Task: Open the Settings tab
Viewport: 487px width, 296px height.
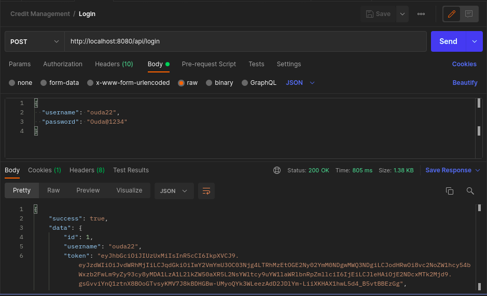Action: 289,64
